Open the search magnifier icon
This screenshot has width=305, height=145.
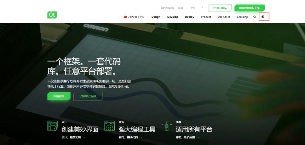(x=255, y=17)
